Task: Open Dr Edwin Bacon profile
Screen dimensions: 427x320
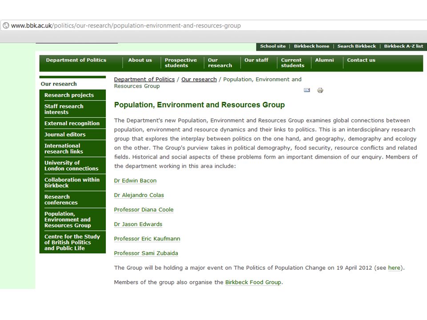Action: point(135,181)
